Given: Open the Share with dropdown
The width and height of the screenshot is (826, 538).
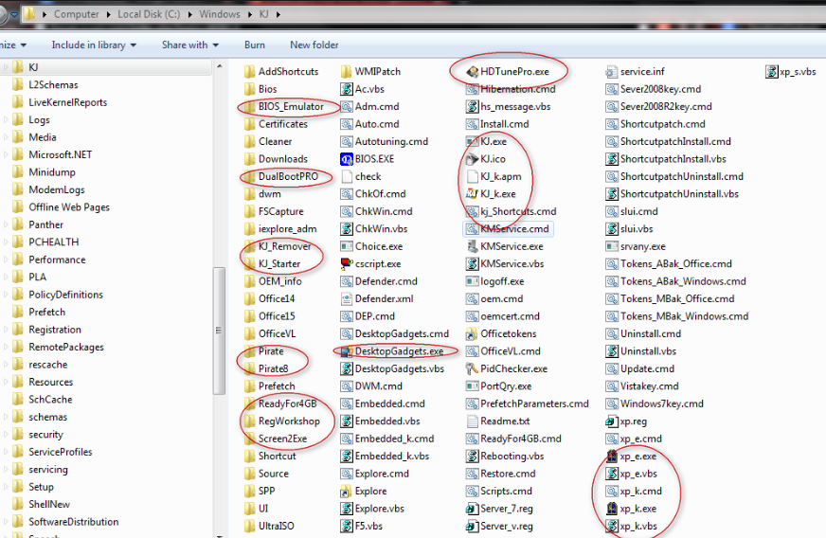Looking at the screenshot, I should 190,45.
